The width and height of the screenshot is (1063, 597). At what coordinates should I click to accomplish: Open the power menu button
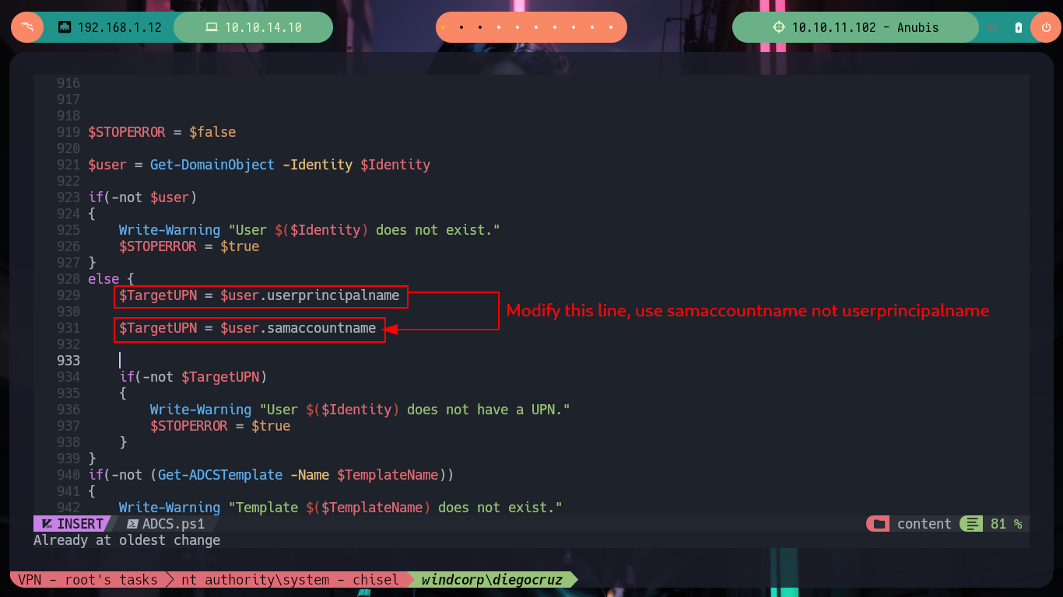pos(1045,27)
